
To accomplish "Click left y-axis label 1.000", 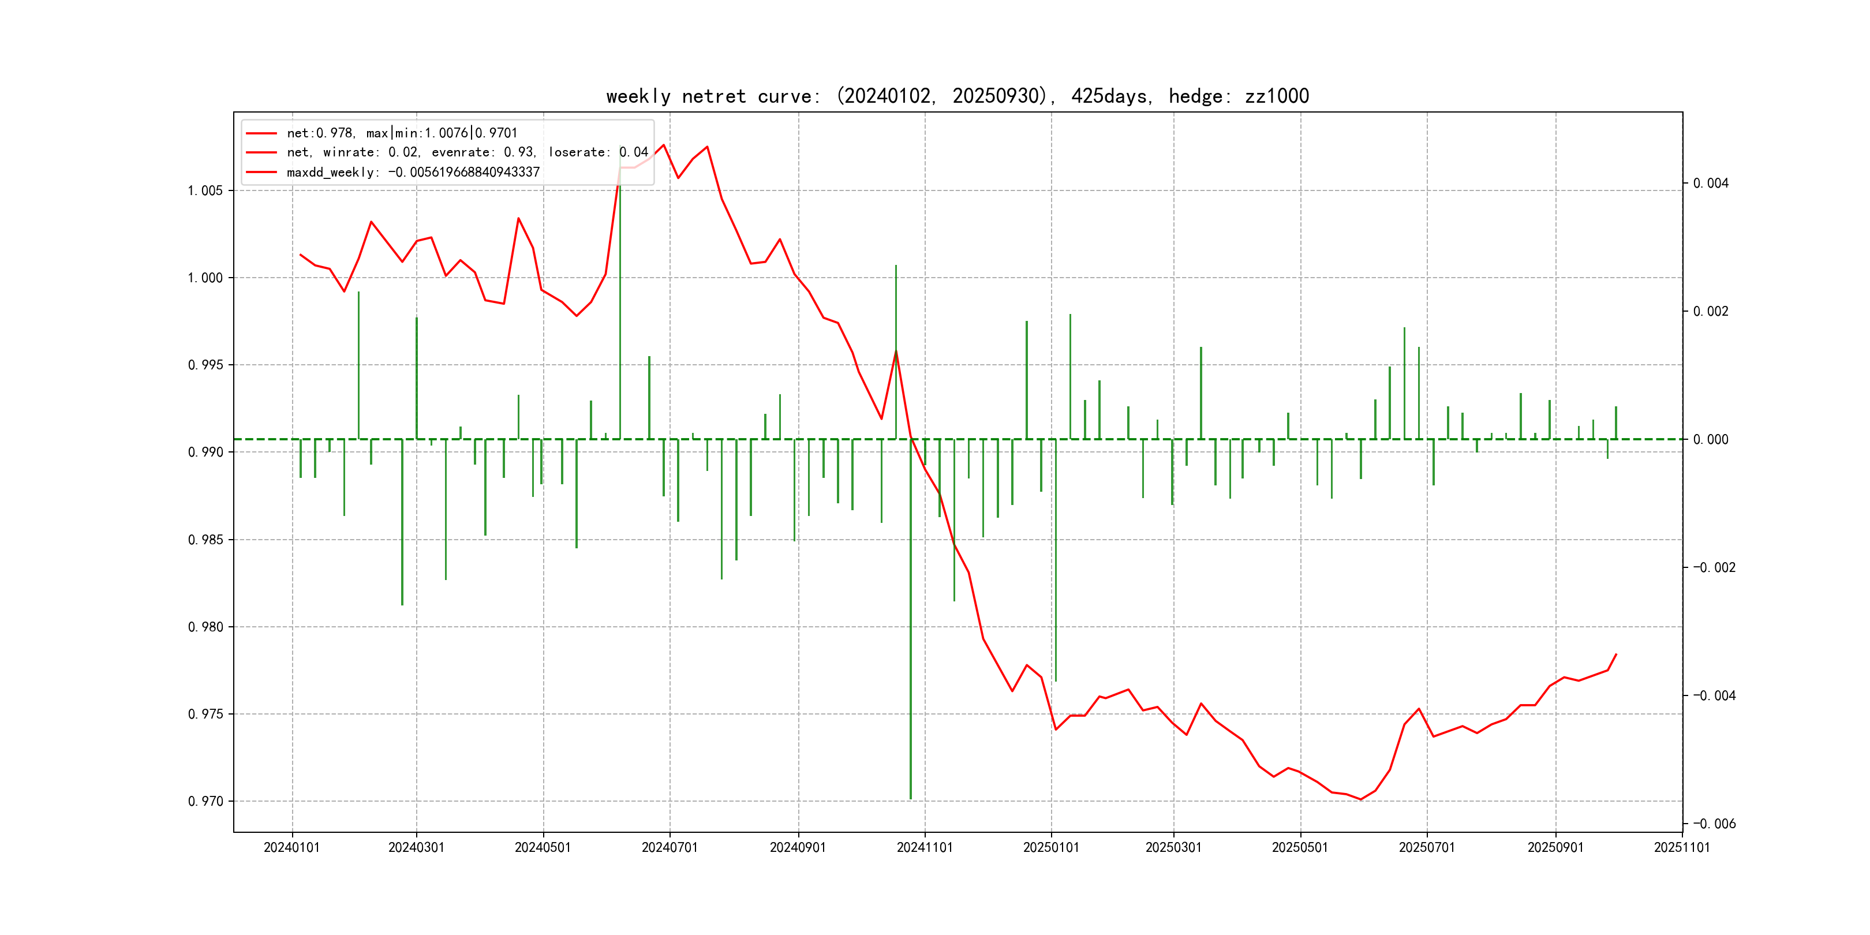I will point(205,278).
